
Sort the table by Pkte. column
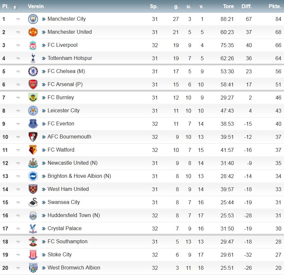pyautogui.click(x=275, y=6)
